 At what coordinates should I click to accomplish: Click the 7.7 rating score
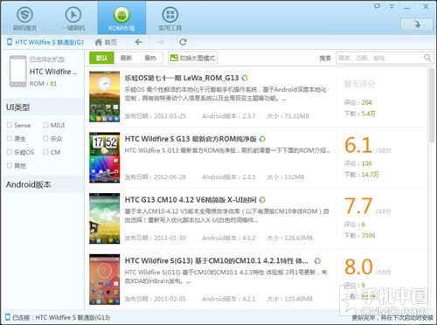coord(358,206)
